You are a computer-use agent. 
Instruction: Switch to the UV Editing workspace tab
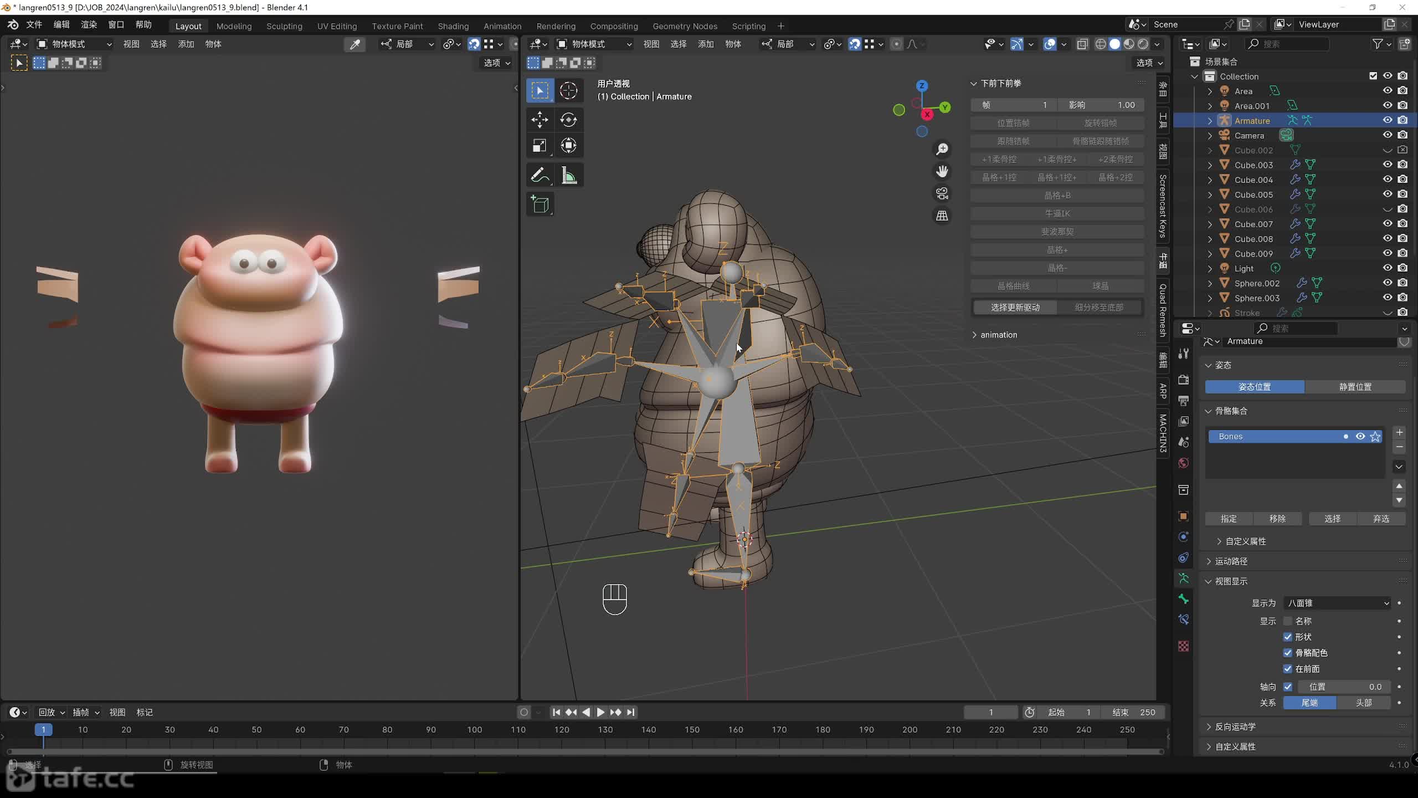pos(337,26)
